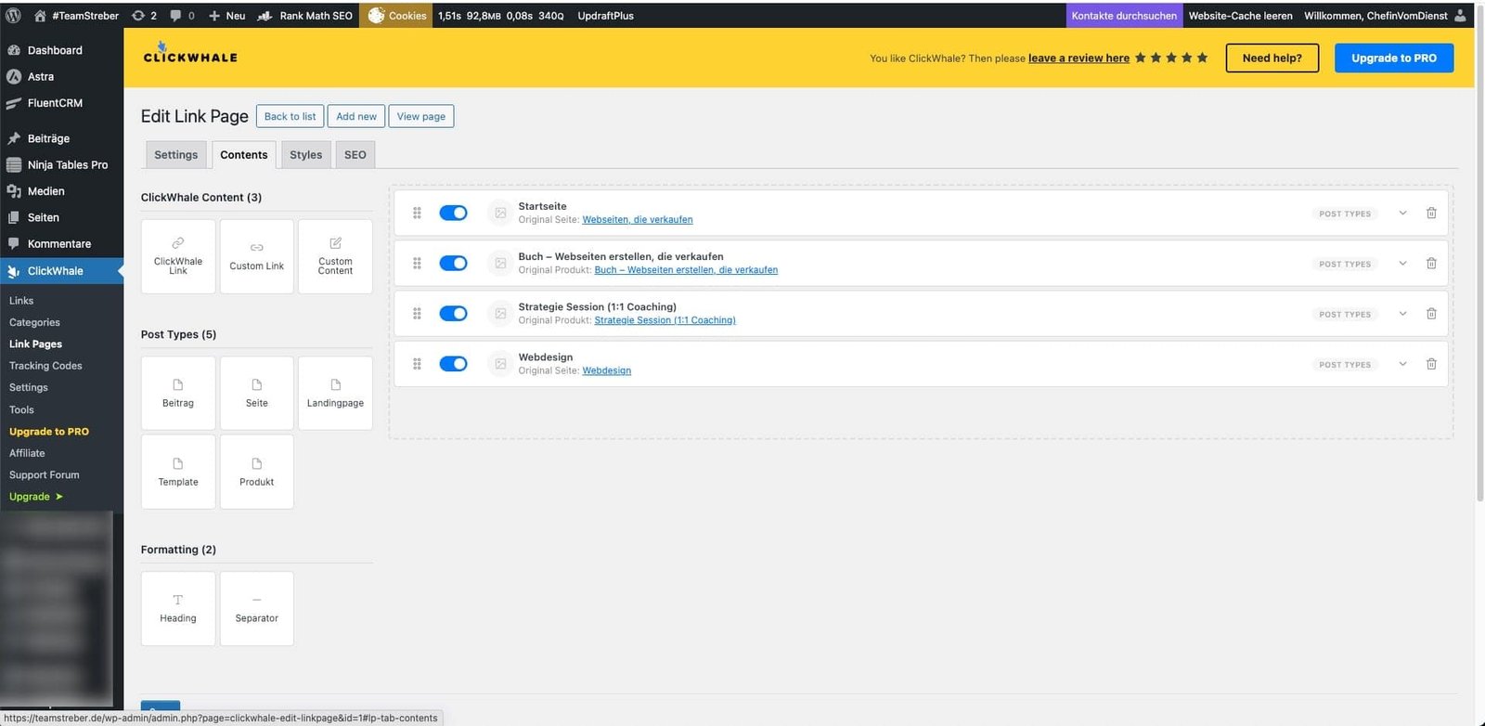The height and width of the screenshot is (726, 1485).
Task: Toggle off the Strategie Session link
Action: 453,314
